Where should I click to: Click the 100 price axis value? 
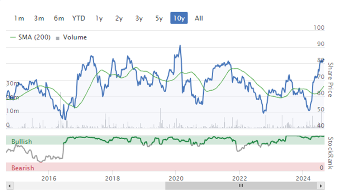[x=319, y=28]
